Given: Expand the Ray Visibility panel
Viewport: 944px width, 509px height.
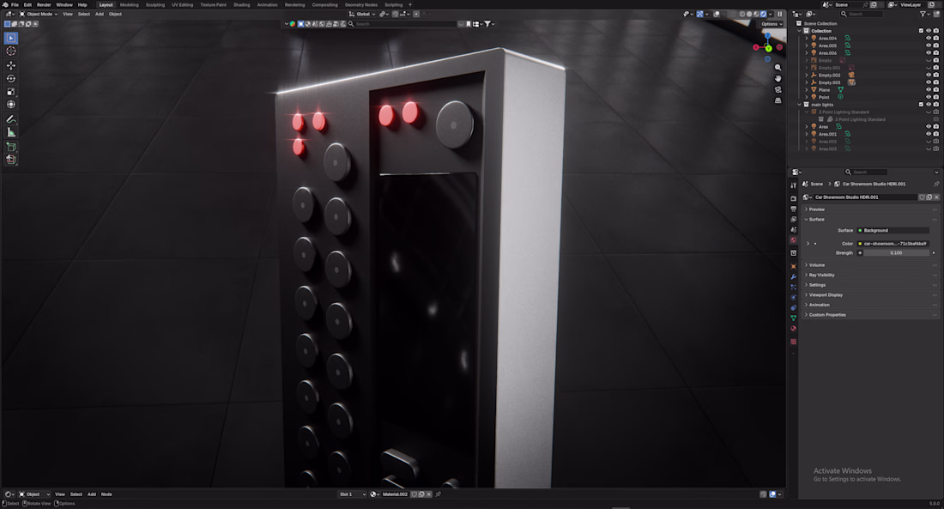Looking at the screenshot, I should 870,275.
